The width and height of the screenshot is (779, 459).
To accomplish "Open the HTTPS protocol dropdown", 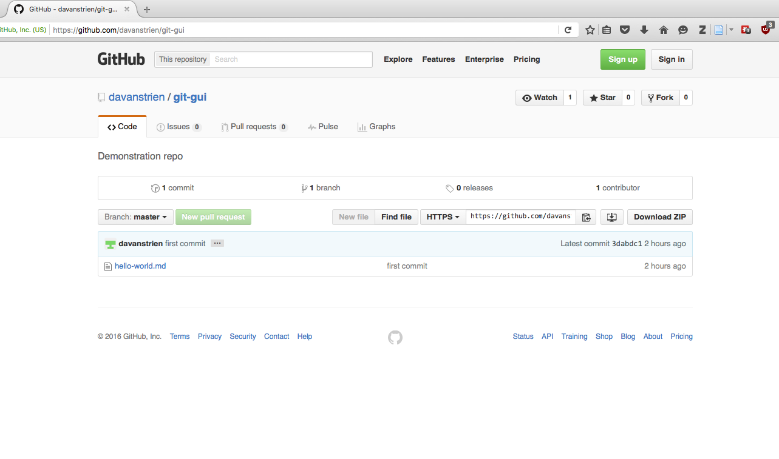I will 442,216.
